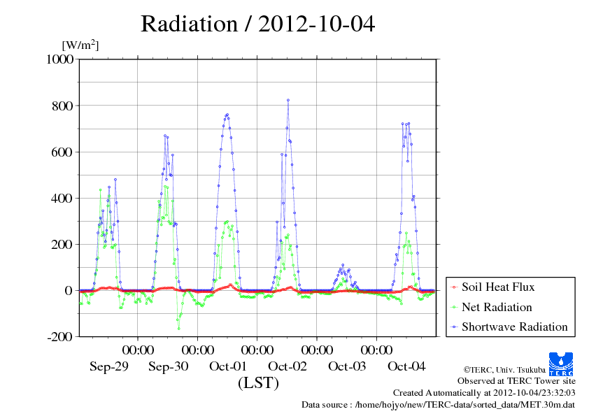Click the Observed at TERC Tower site text
The height and width of the screenshot is (416, 589).
point(516,382)
